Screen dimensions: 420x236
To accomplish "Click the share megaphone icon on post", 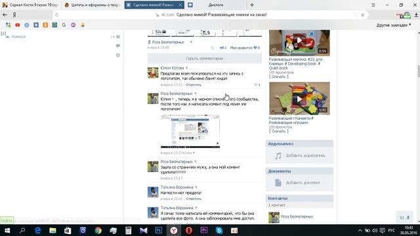I will pyautogui.click(x=222, y=48).
